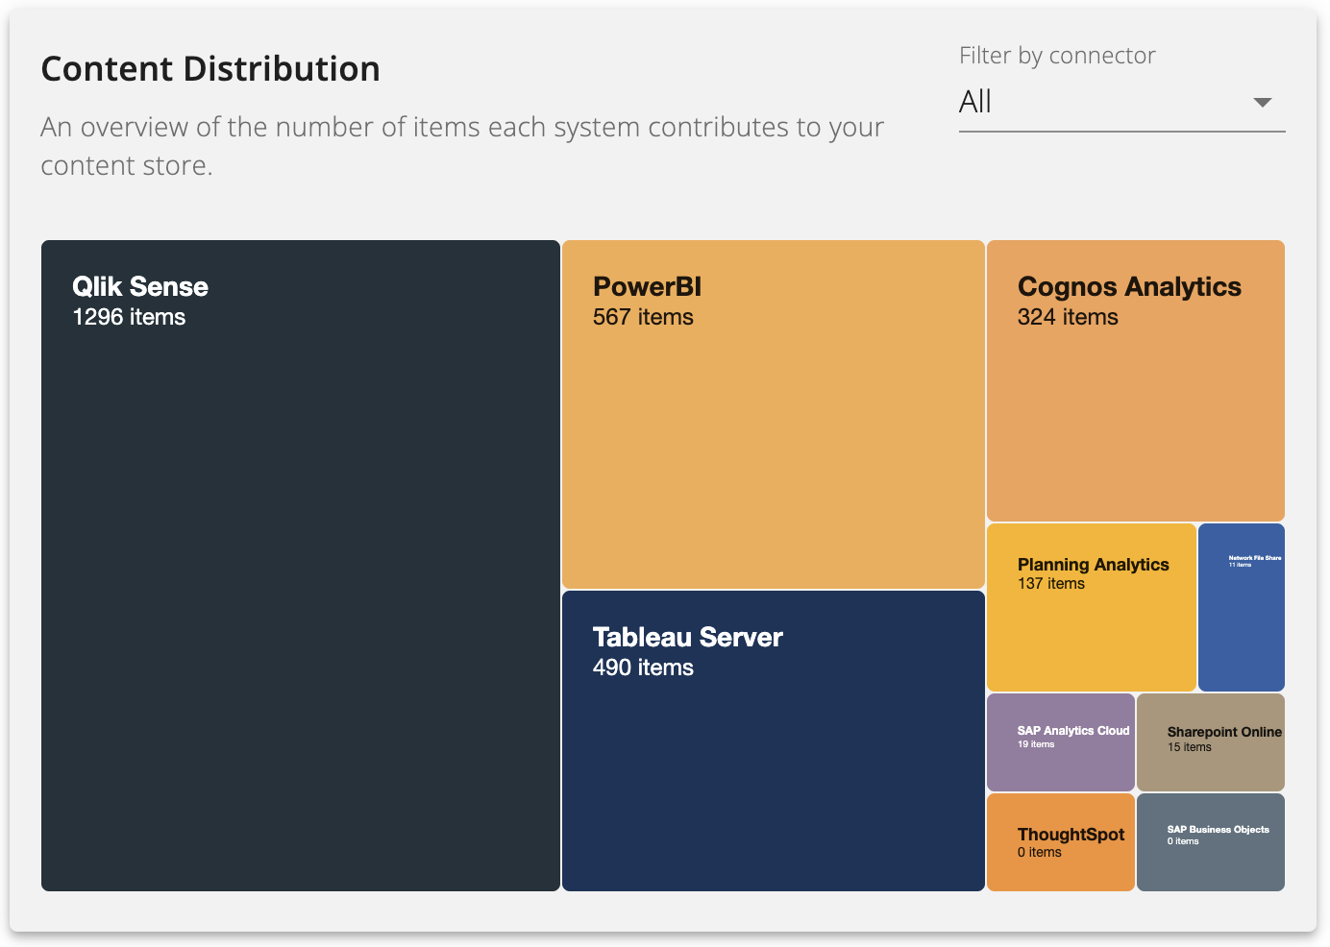This screenshot has width=1330, height=947.
Task: Select the PowerBI treemap tile
Action: (774, 414)
